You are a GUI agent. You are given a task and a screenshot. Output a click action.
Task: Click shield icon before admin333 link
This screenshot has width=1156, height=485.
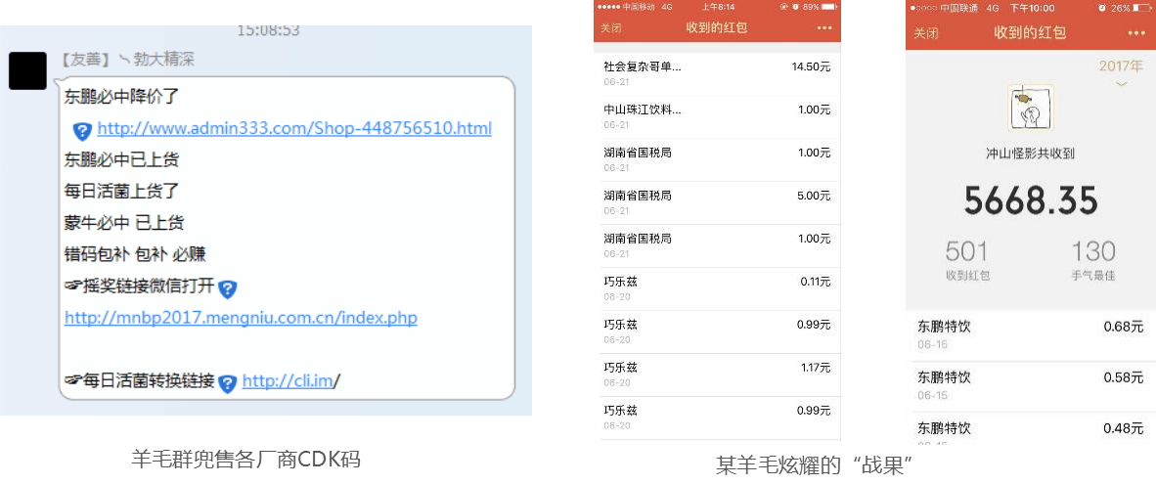(82, 131)
